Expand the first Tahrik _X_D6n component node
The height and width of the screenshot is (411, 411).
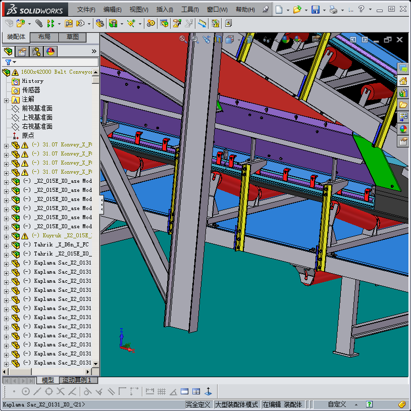6,245
